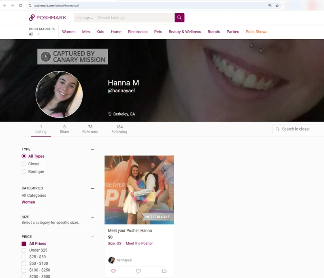Check the $100 - $250 price filter
Viewport: 324px width, 278px height.
(x=24, y=270)
